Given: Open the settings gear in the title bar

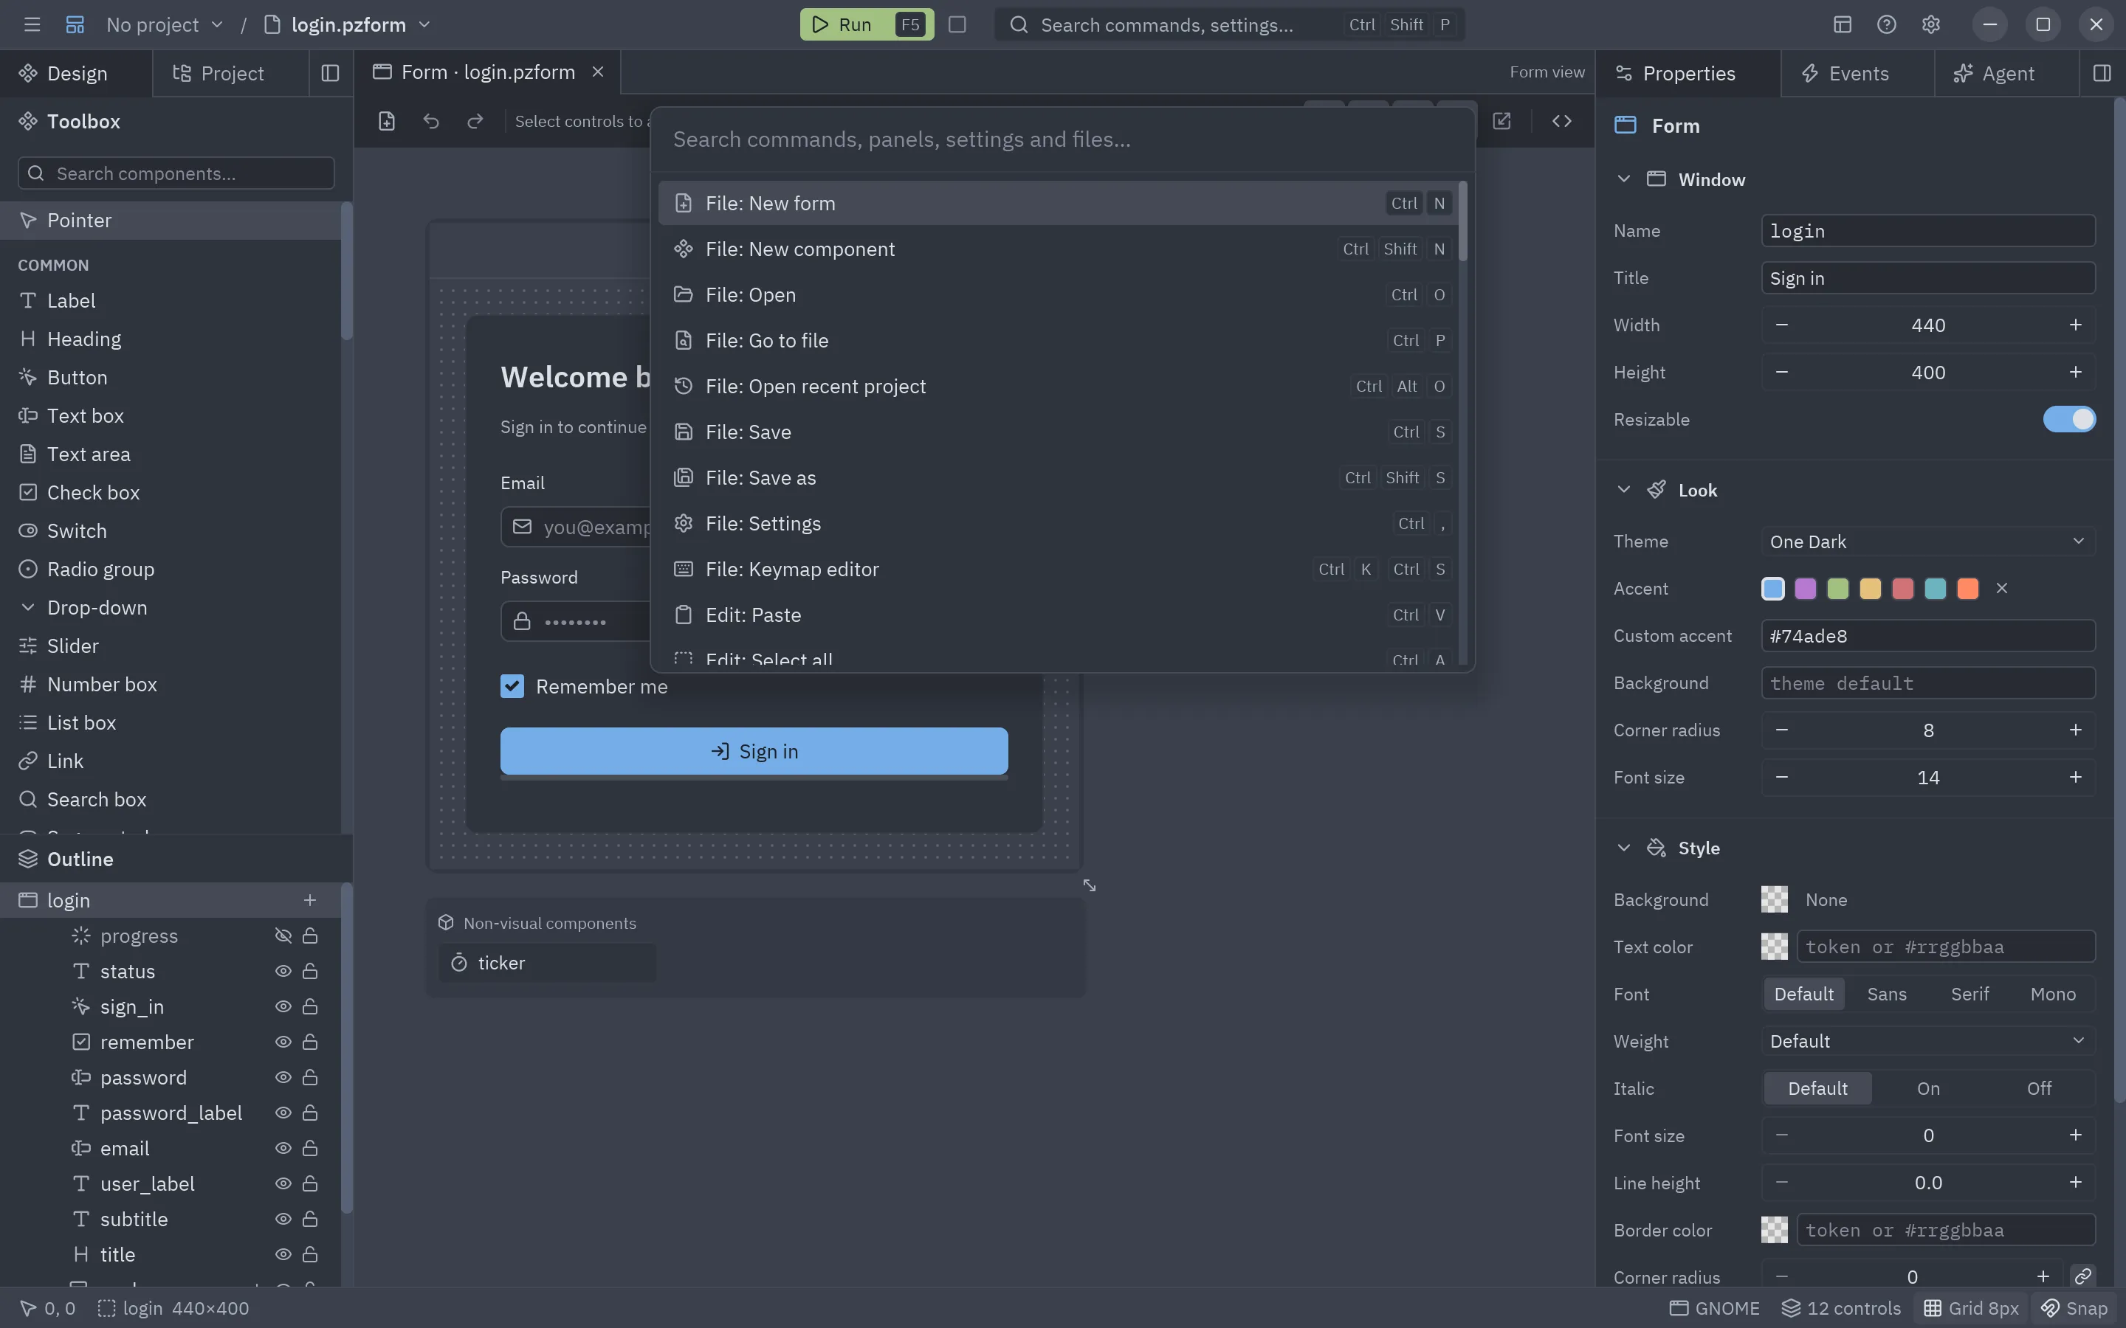Looking at the screenshot, I should tap(1930, 24).
